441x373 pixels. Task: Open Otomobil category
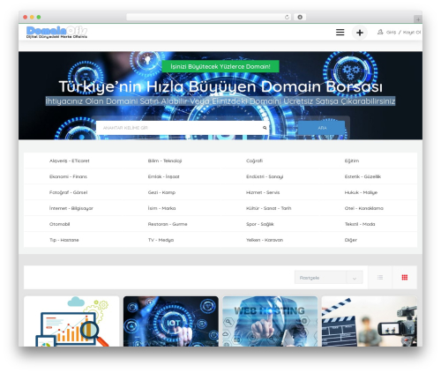pos(59,224)
